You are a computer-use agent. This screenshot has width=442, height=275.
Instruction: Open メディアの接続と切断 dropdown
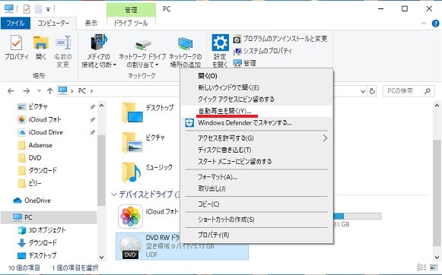click(99, 51)
